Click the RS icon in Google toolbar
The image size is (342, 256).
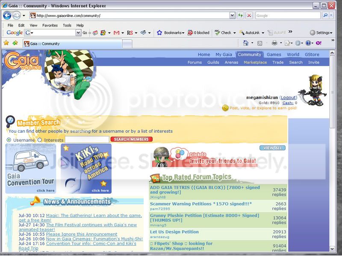click(x=130, y=33)
